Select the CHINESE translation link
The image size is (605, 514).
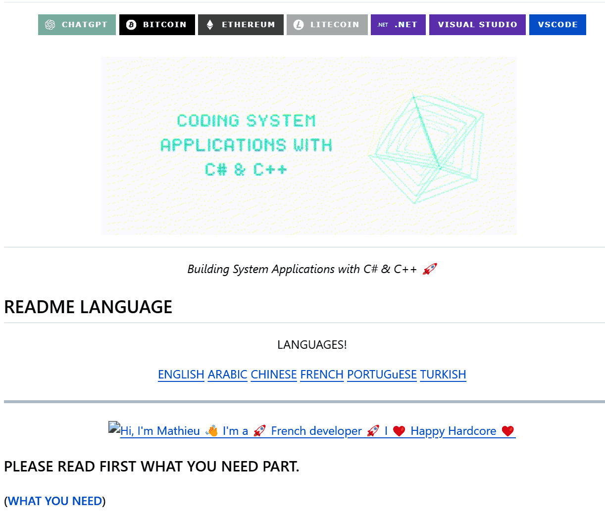273,374
